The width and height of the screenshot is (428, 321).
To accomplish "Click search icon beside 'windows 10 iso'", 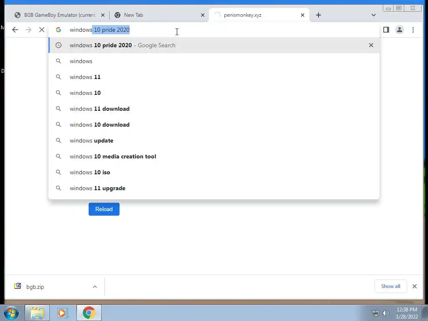I will (59, 172).
